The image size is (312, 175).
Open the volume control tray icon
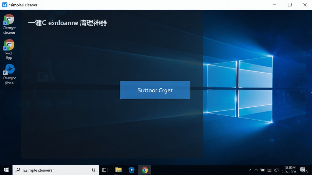(276, 170)
